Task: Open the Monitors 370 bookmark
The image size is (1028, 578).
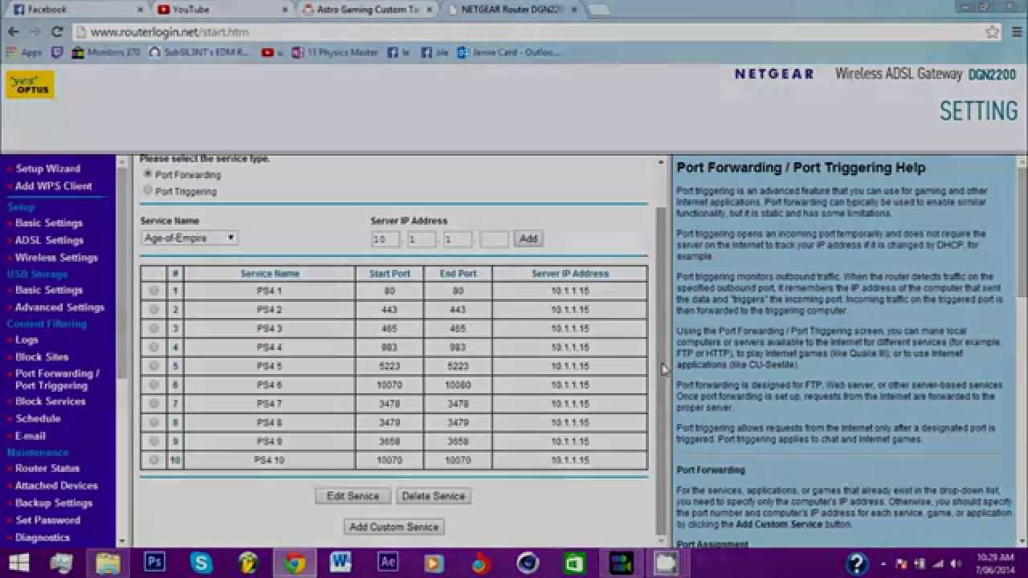Action: point(105,52)
